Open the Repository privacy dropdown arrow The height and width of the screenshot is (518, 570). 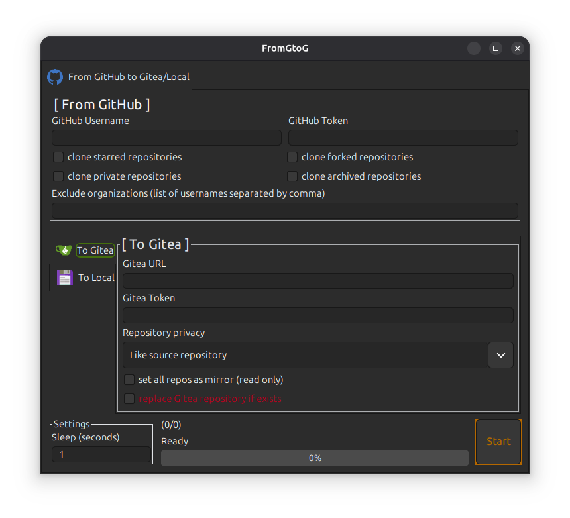coord(500,355)
